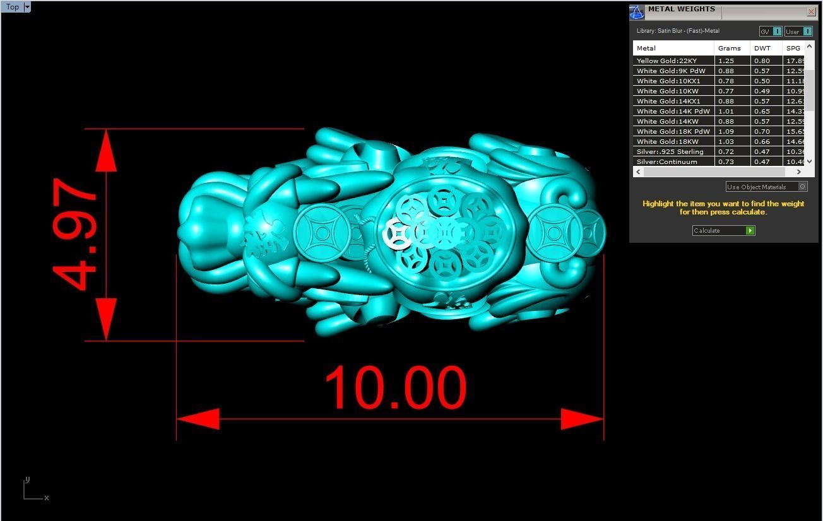Select White Gold:18KW row

pos(719,141)
